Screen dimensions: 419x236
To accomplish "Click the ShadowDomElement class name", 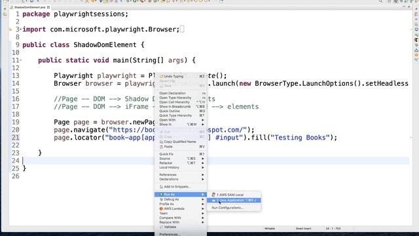I will click(x=105, y=45).
